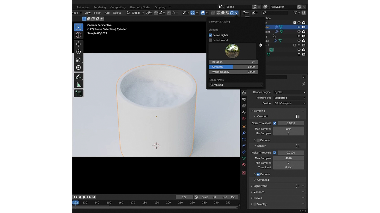Enable the Viewport Denoise checkbox
Screen dimensions: 380x213
[x=258, y=140]
